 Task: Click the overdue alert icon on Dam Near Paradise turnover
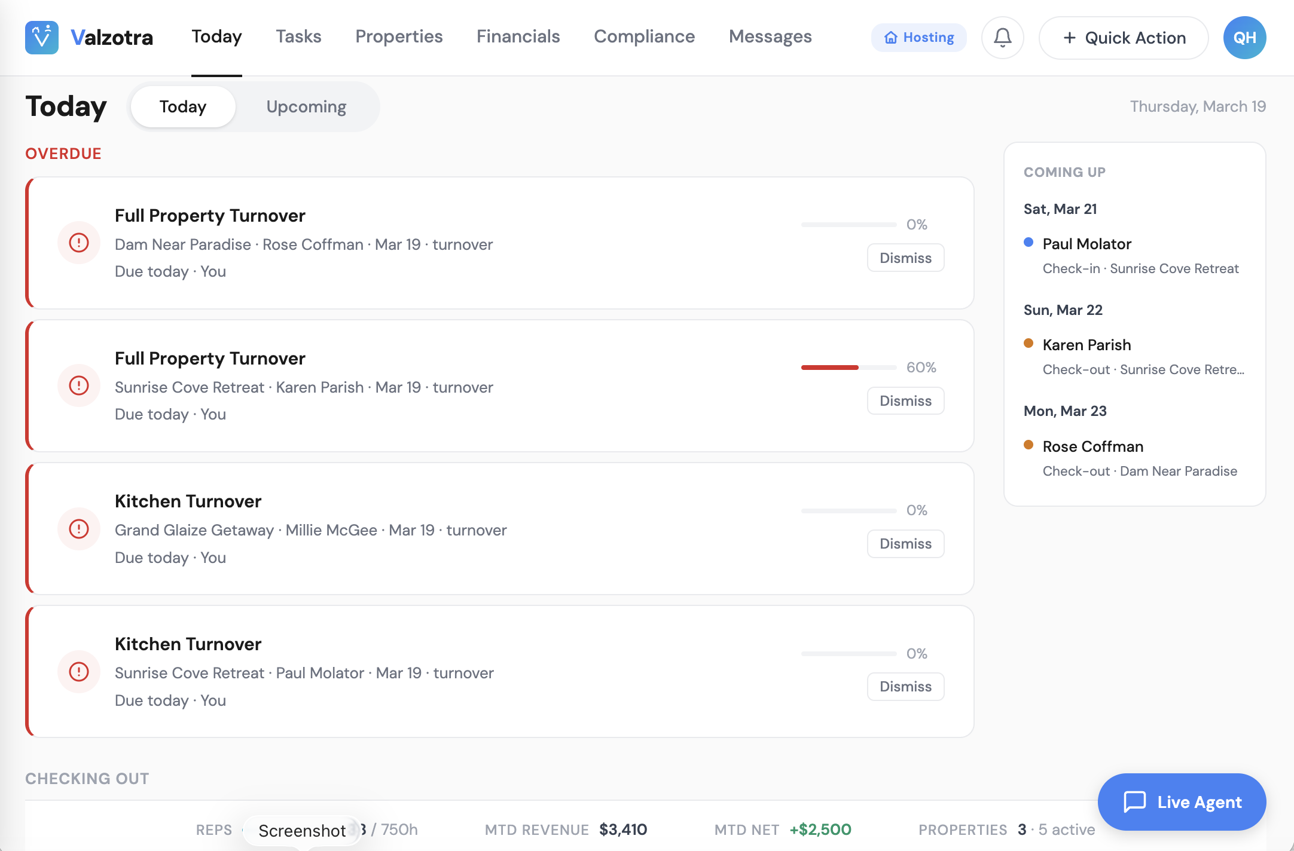pyautogui.click(x=78, y=243)
